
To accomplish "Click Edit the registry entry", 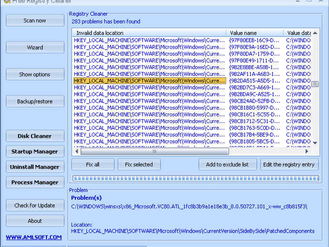I will click(289, 165).
